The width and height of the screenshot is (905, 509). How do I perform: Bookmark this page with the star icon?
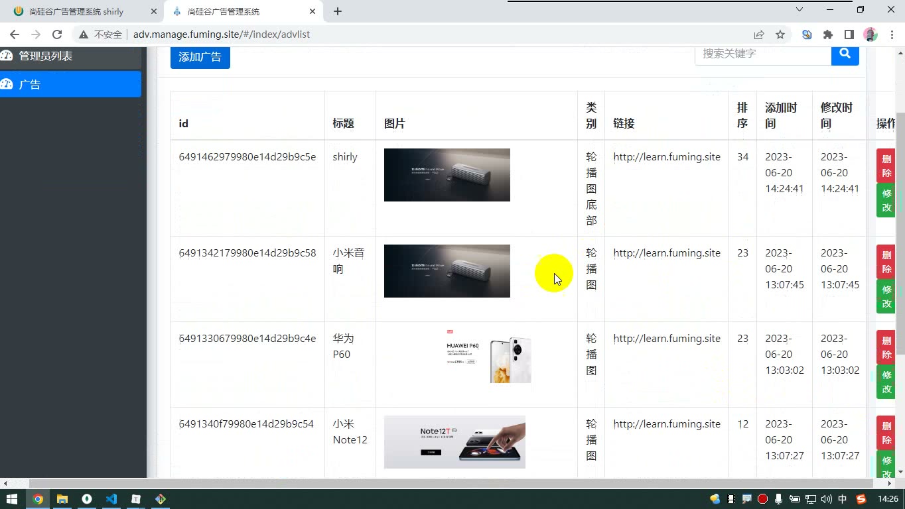[780, 34]
